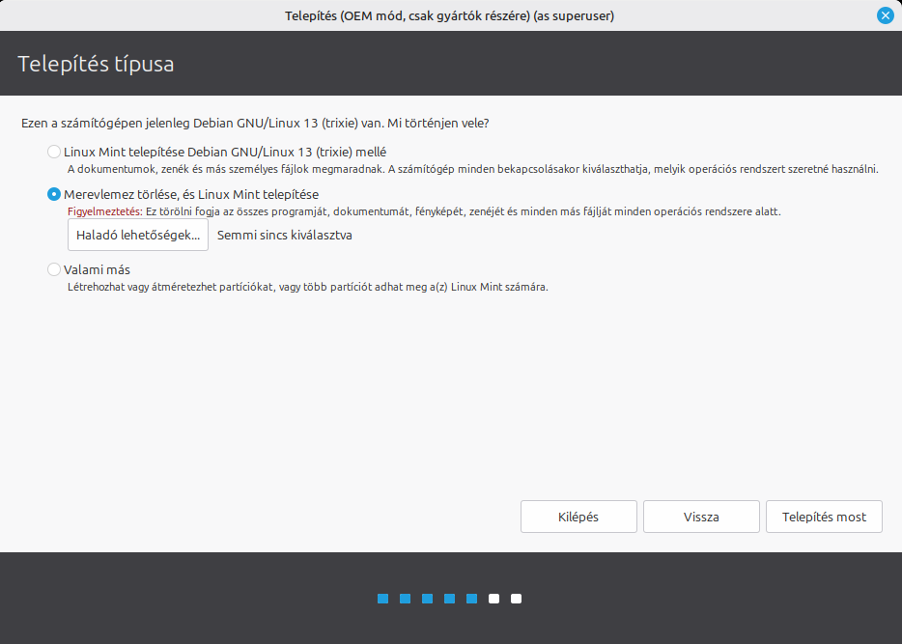Click the "Telepítés típusa" page heading
Image resolution: width=902 pixels, height=644 pixels.
[x=96, y=65]
